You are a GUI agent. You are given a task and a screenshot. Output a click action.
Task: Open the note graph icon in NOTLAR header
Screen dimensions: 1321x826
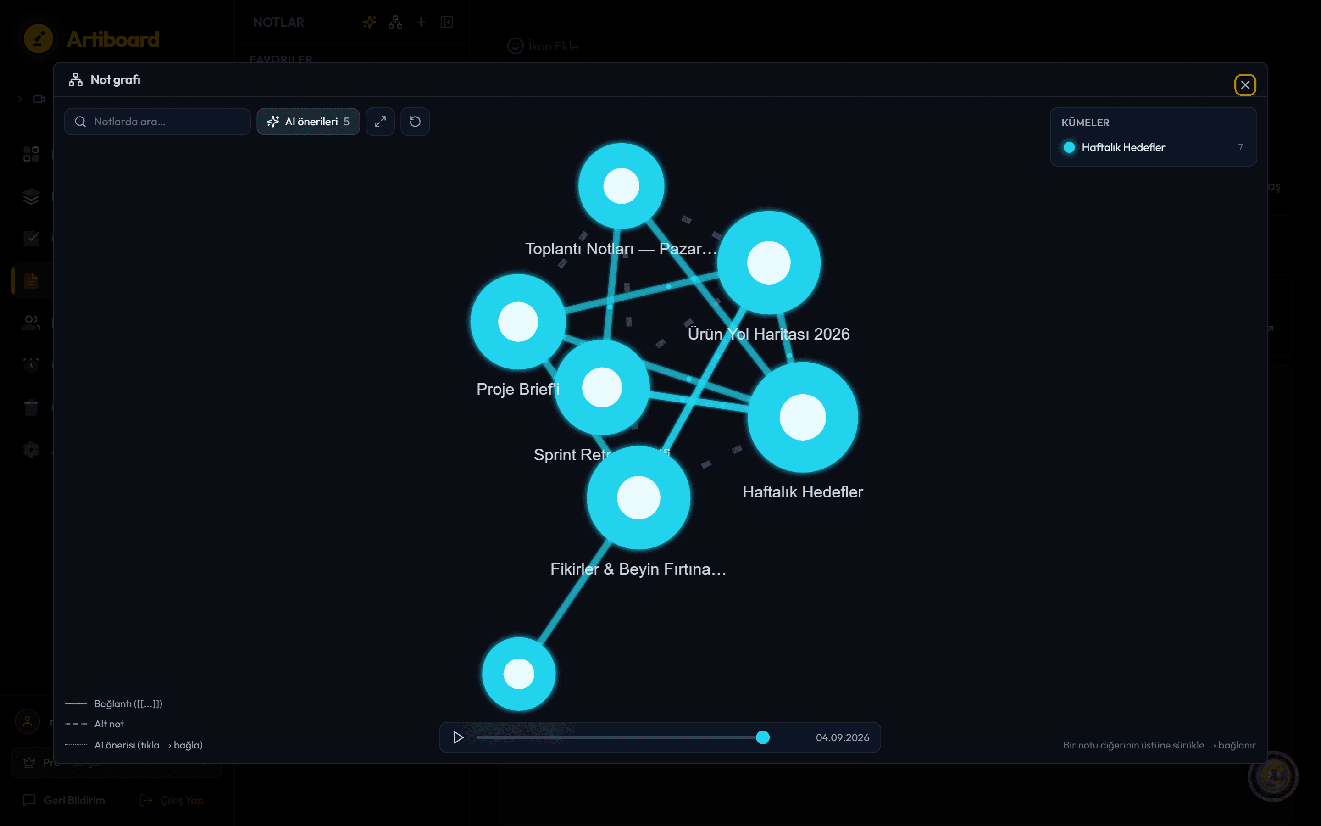[x=395, y=22]
